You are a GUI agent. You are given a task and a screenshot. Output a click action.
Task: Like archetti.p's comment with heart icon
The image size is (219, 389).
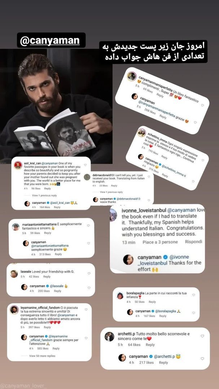202,336
